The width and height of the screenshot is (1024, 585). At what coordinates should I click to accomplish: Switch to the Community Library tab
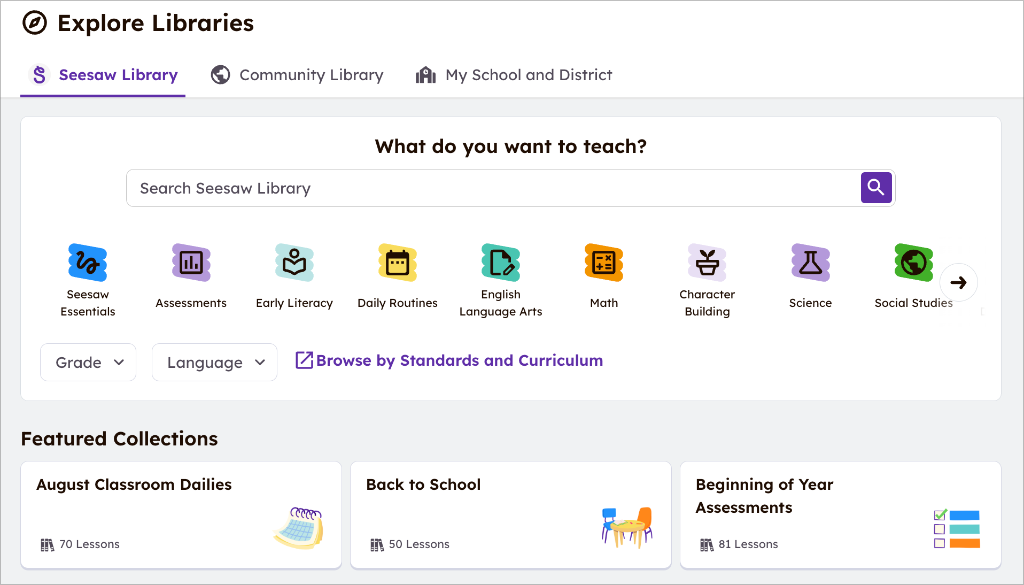pos(297,75)
